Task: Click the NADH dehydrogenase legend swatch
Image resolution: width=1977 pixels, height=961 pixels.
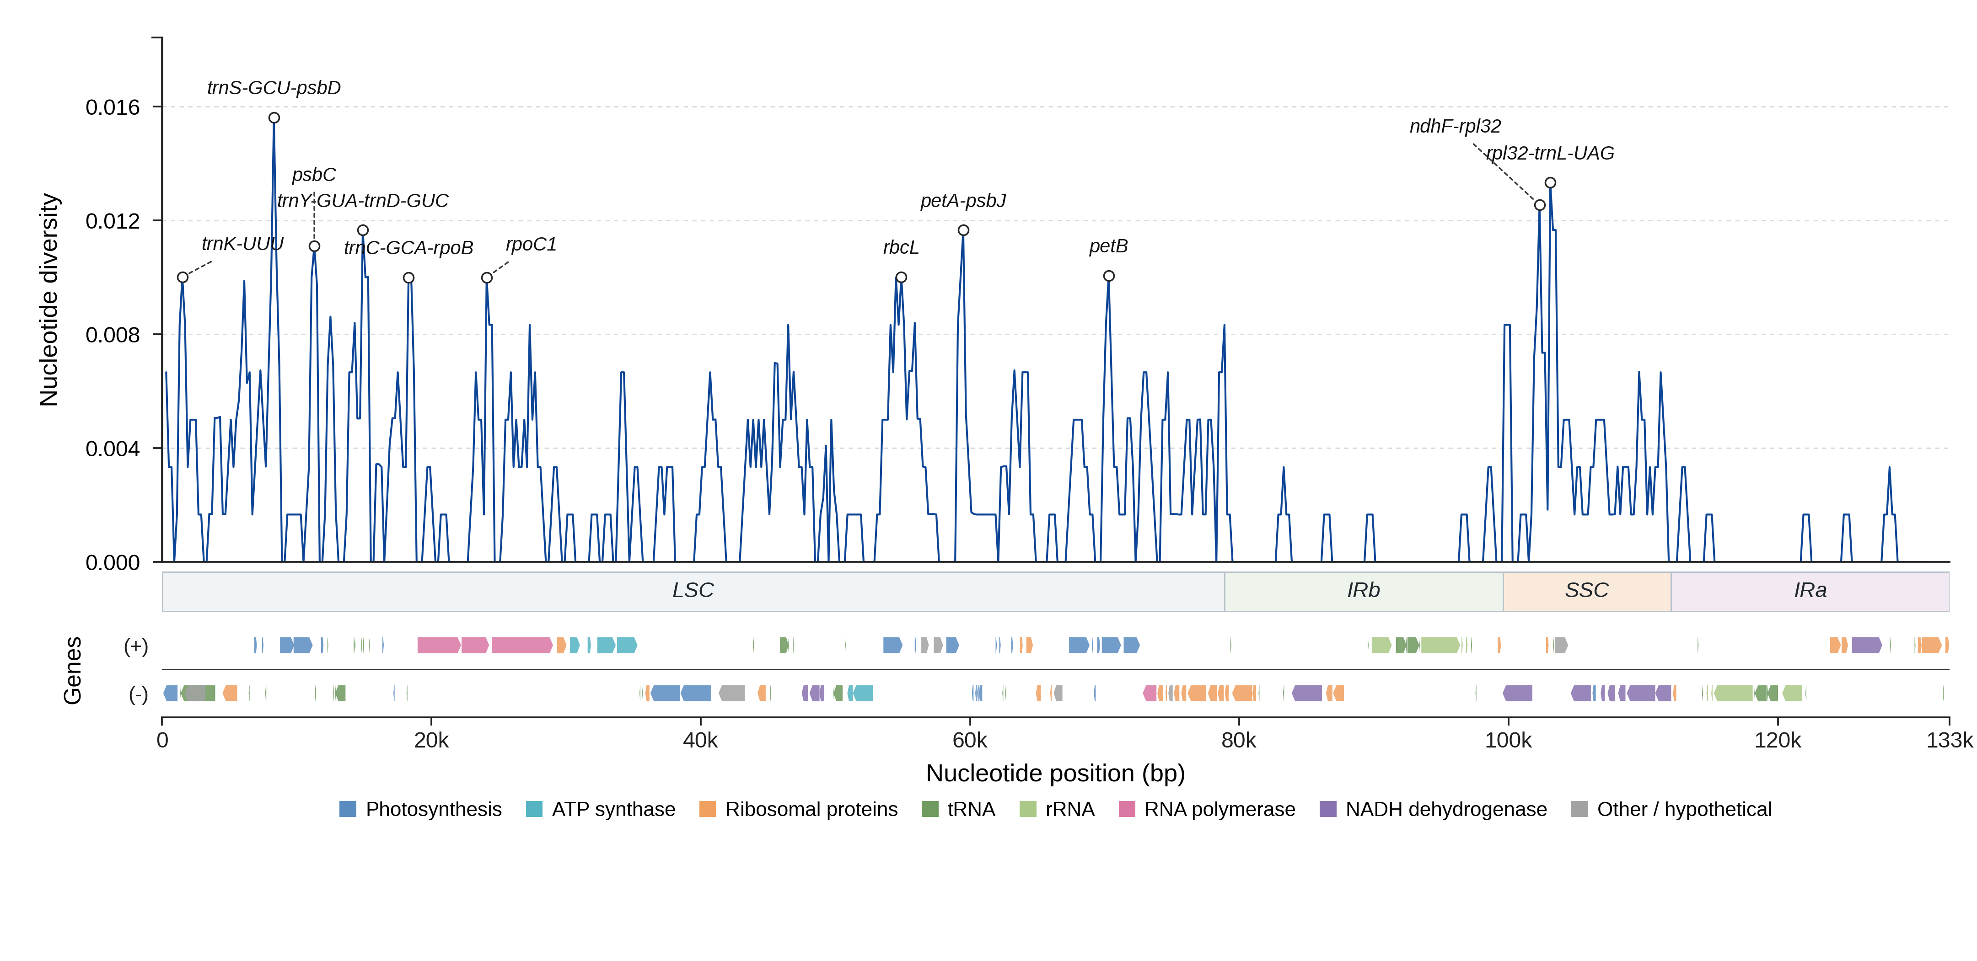Action: (1328, 809)
